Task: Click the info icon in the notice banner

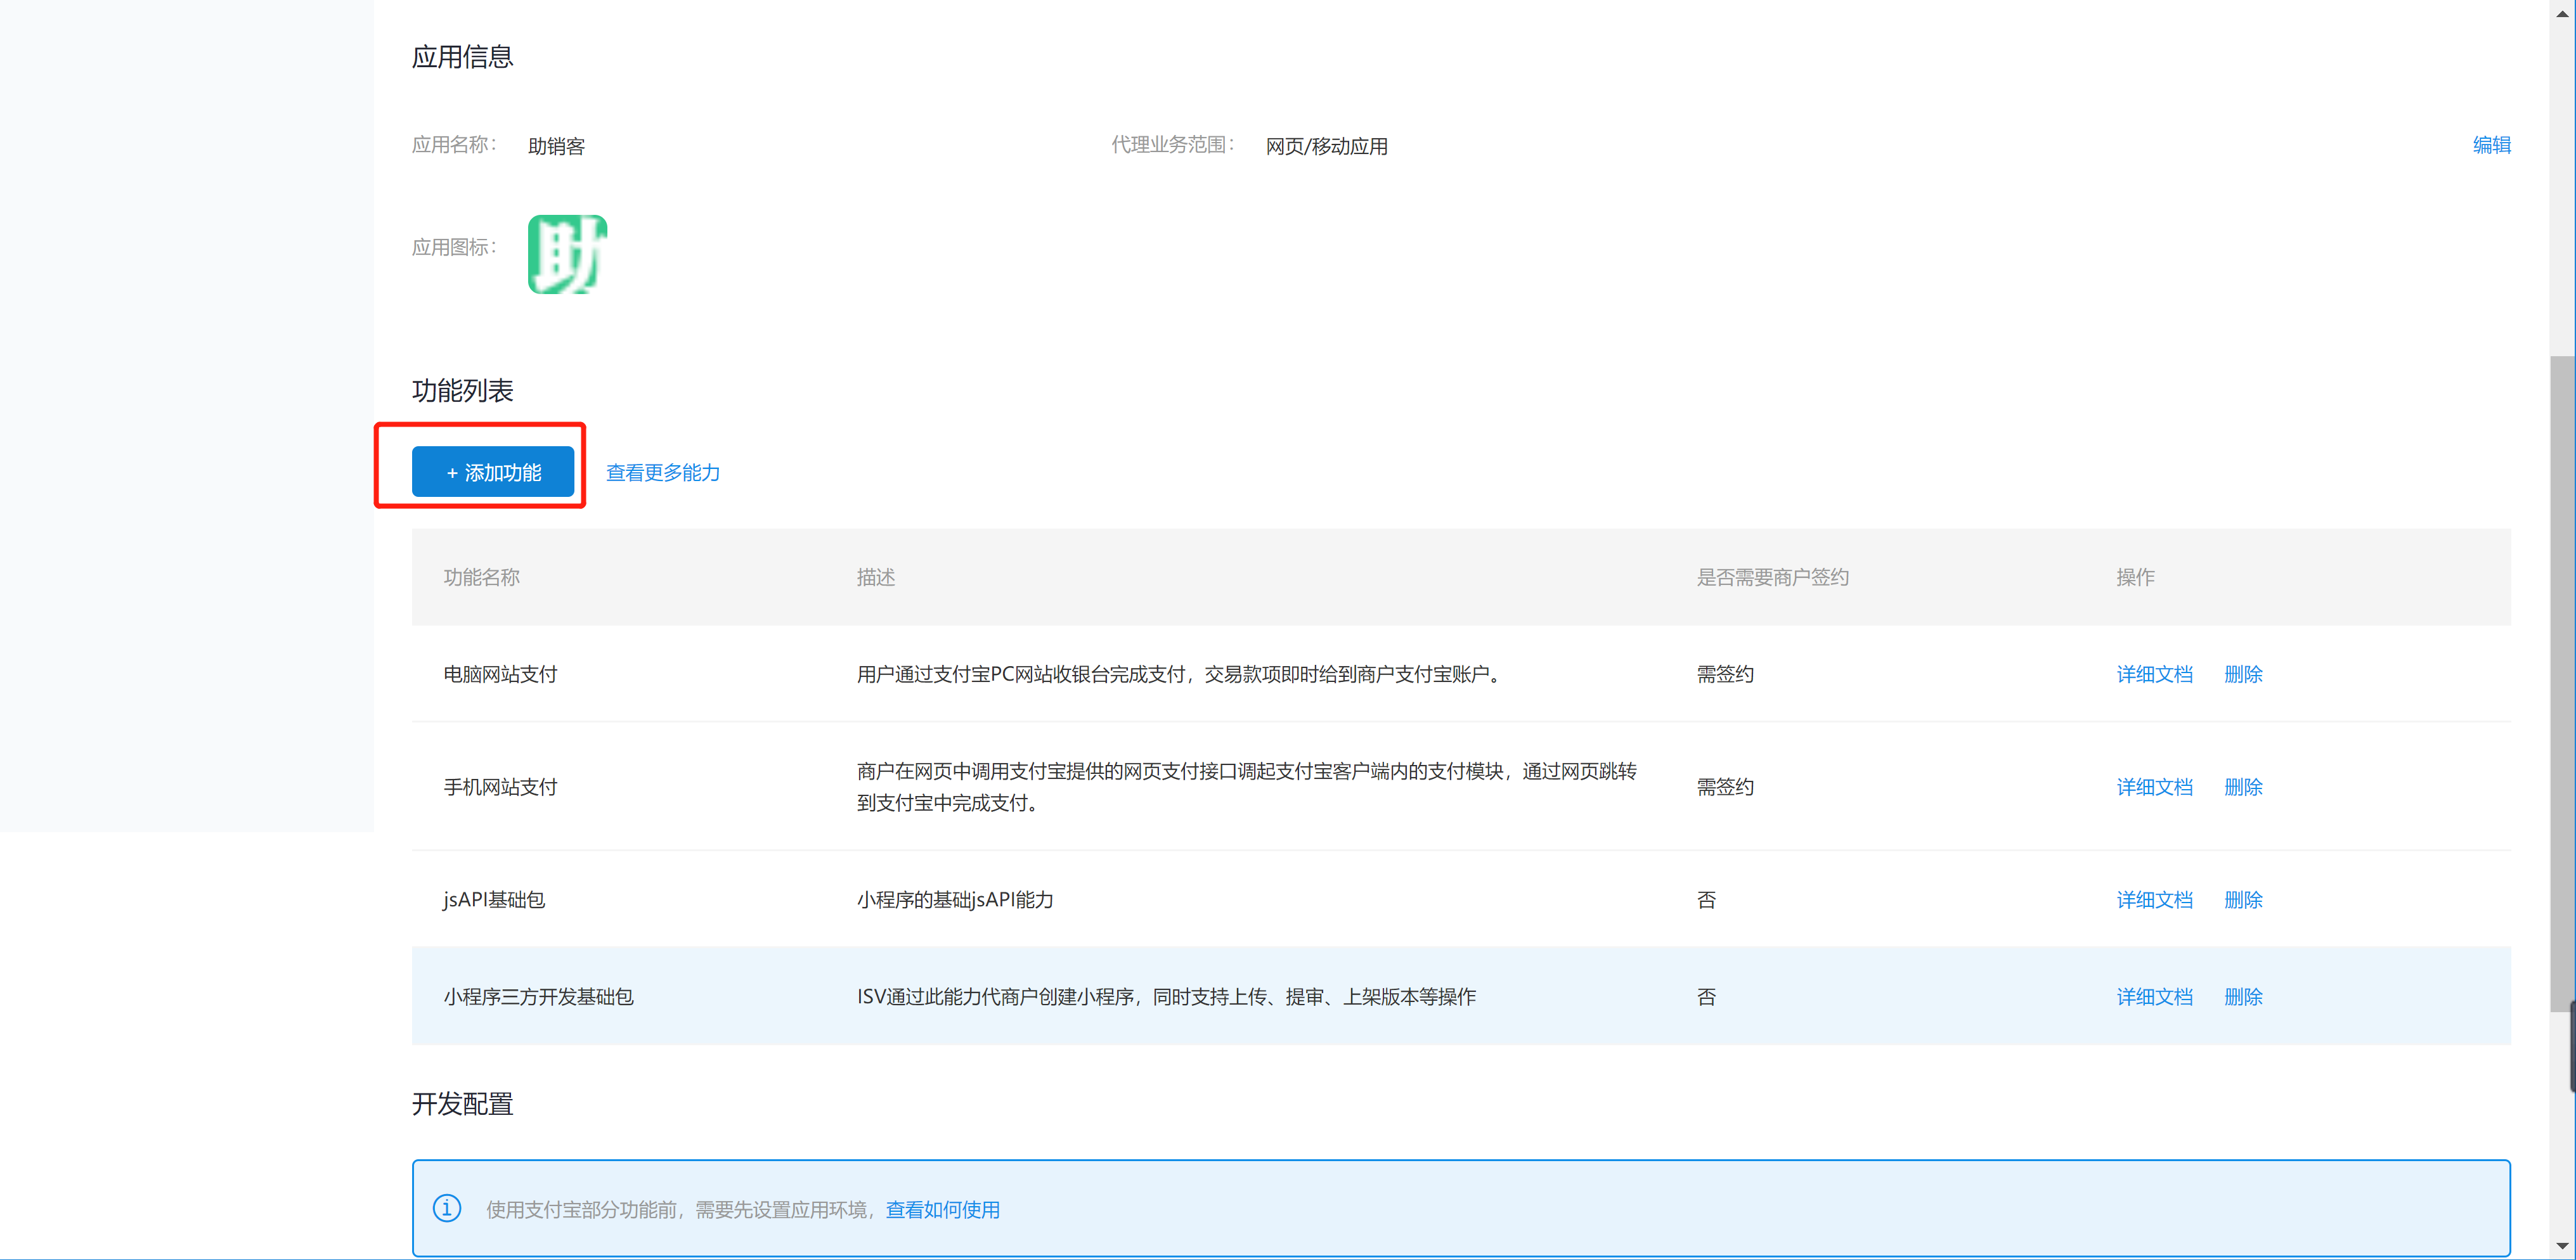Action: coord(447,1208)
